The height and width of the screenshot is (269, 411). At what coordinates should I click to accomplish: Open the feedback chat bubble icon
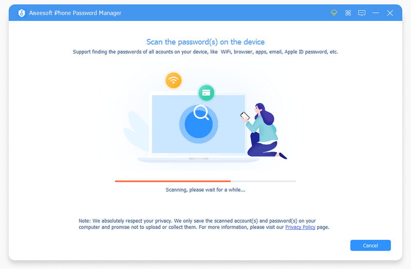[x=362, y=13]
